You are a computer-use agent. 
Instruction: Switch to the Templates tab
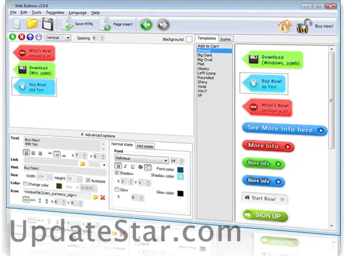207,38
